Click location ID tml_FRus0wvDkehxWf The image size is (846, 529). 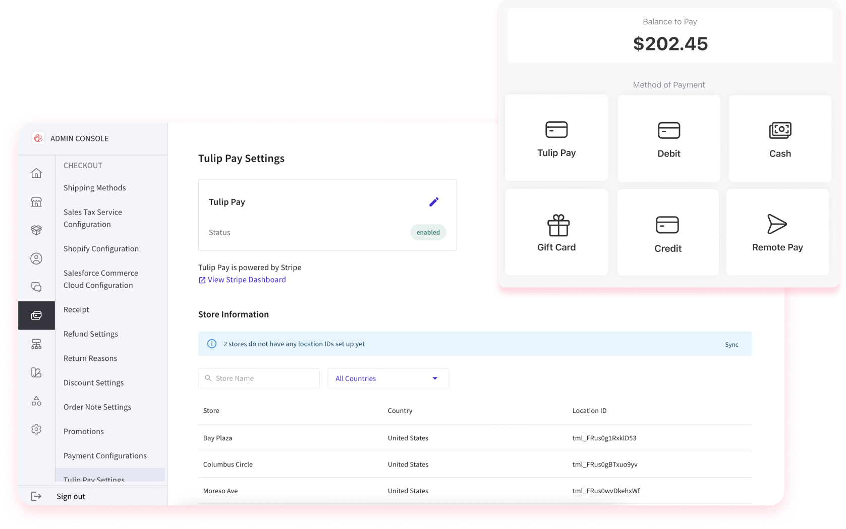pos(606,491)
